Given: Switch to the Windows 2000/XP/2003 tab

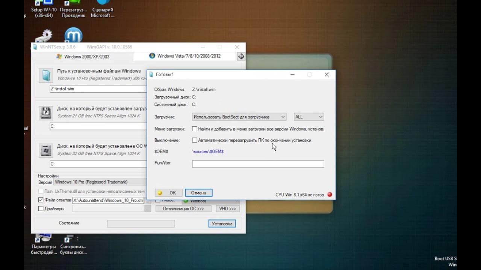Looking at the screenshot, I should (82, 57).
